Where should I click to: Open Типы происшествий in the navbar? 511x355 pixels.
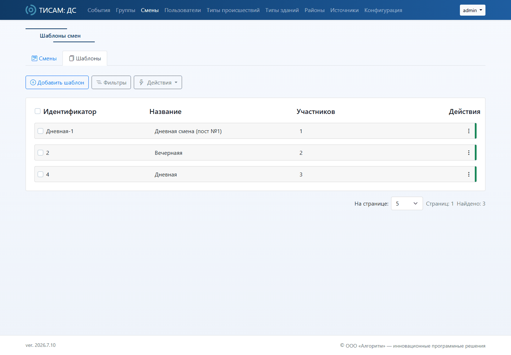point(233,10)
